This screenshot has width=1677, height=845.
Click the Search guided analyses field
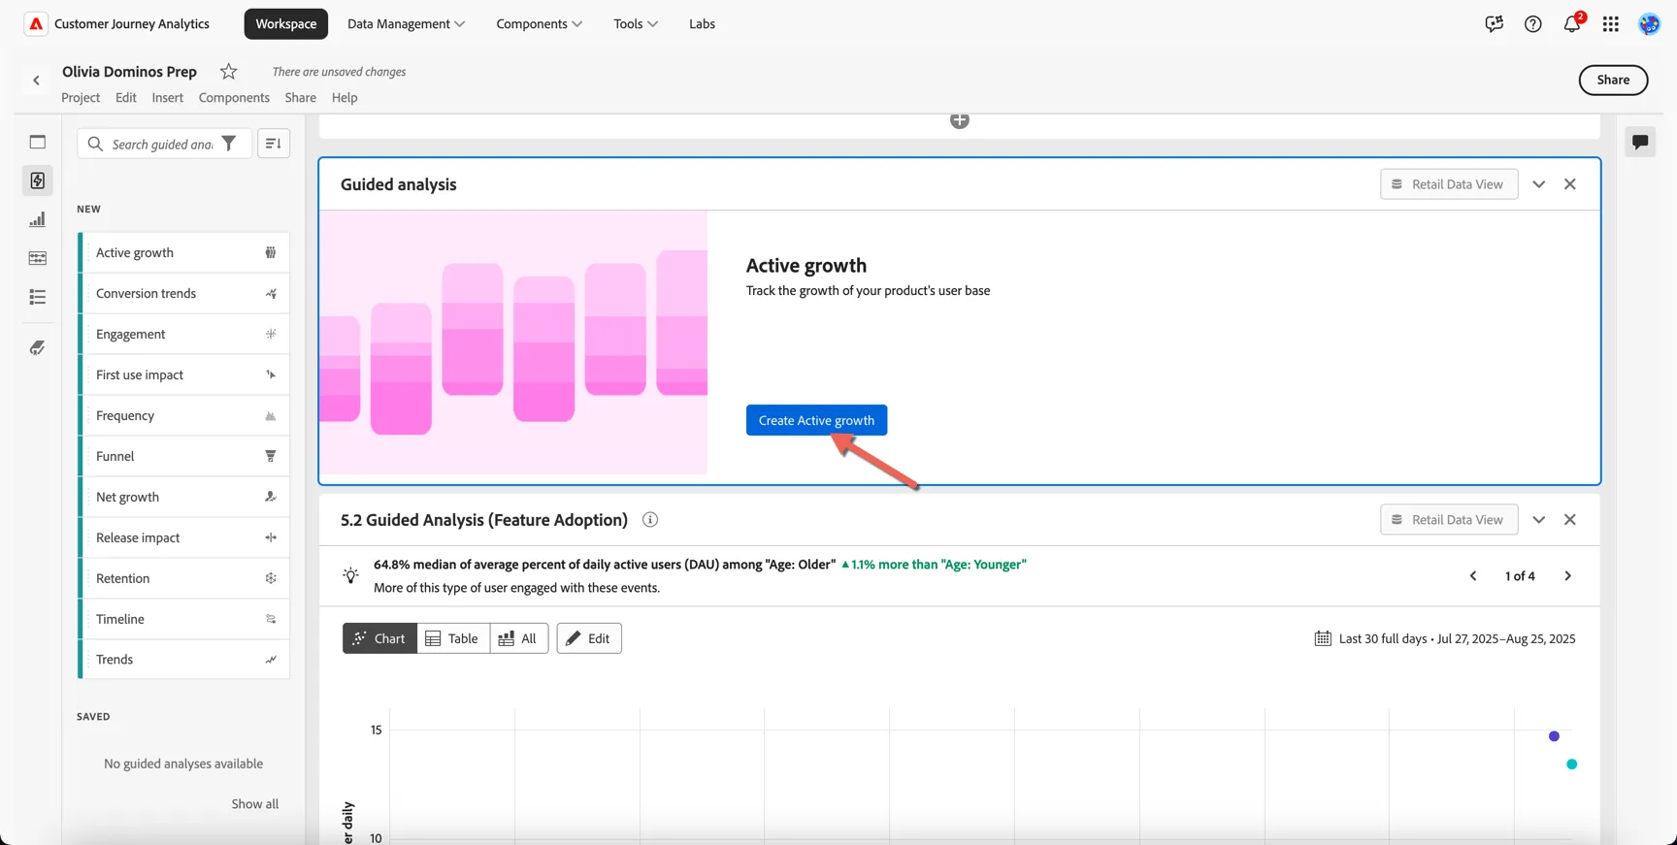point(163,144)
